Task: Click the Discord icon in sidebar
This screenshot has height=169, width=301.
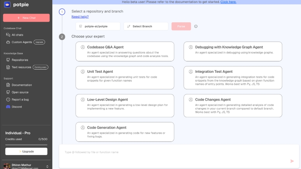Action: pyautogui.click(x=8, y=107)
